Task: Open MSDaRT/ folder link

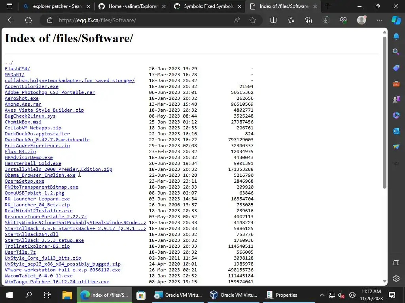Action: [15, 75]
